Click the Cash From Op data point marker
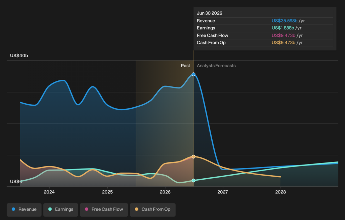Image resolution: width=345 pixels, height=220 pixels. tap(193, 156)
